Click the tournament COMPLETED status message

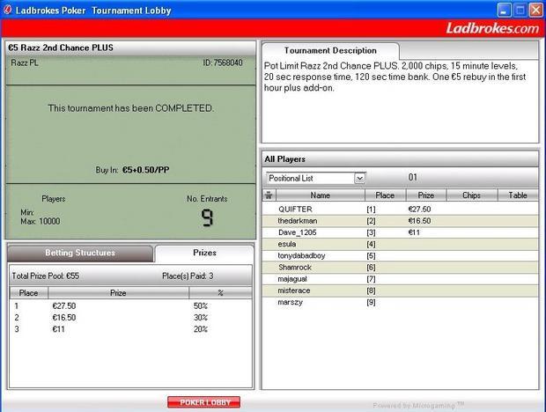point(130,108)
